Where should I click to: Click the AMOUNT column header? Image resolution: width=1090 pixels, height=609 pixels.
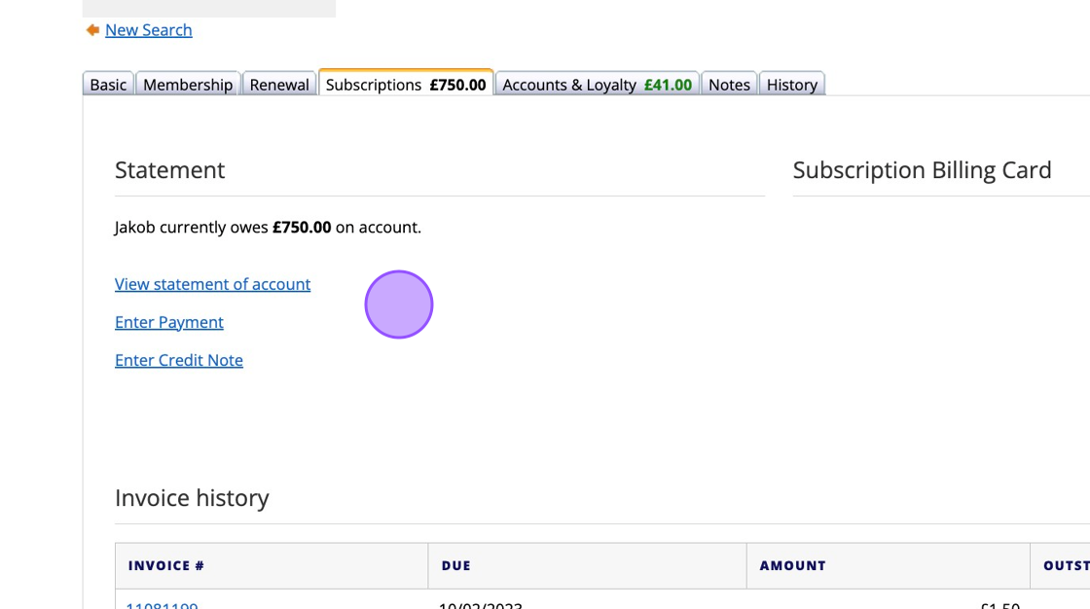(x=792, y=565)
